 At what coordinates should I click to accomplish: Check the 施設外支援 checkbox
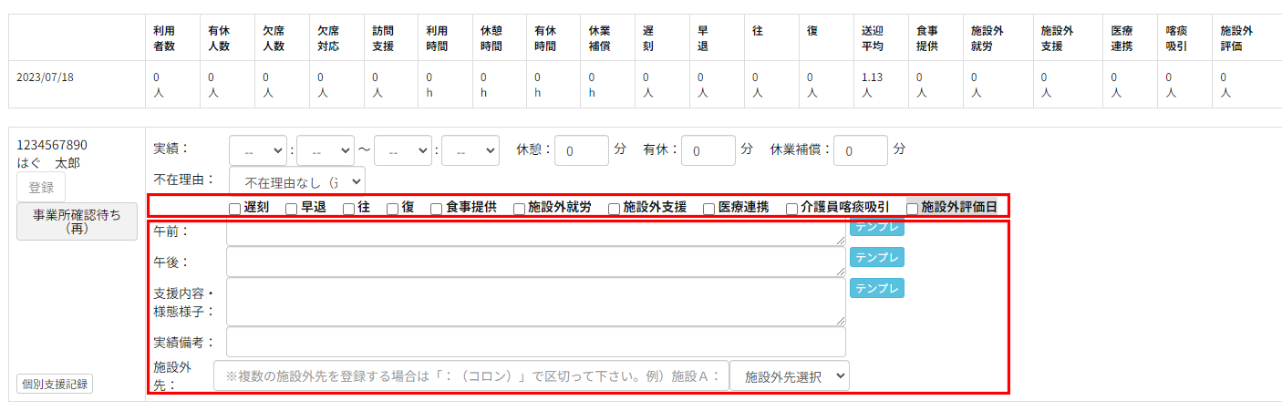click(615, 208)
